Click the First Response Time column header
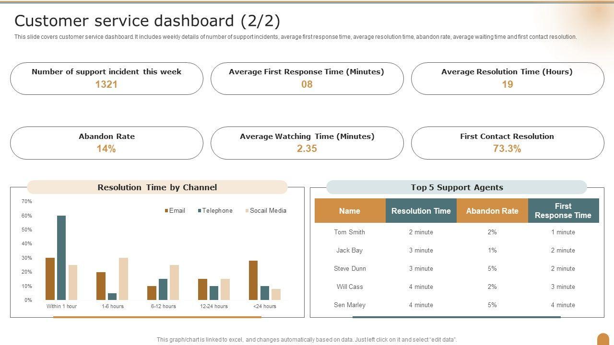The image size is (614, 345). 563,211
